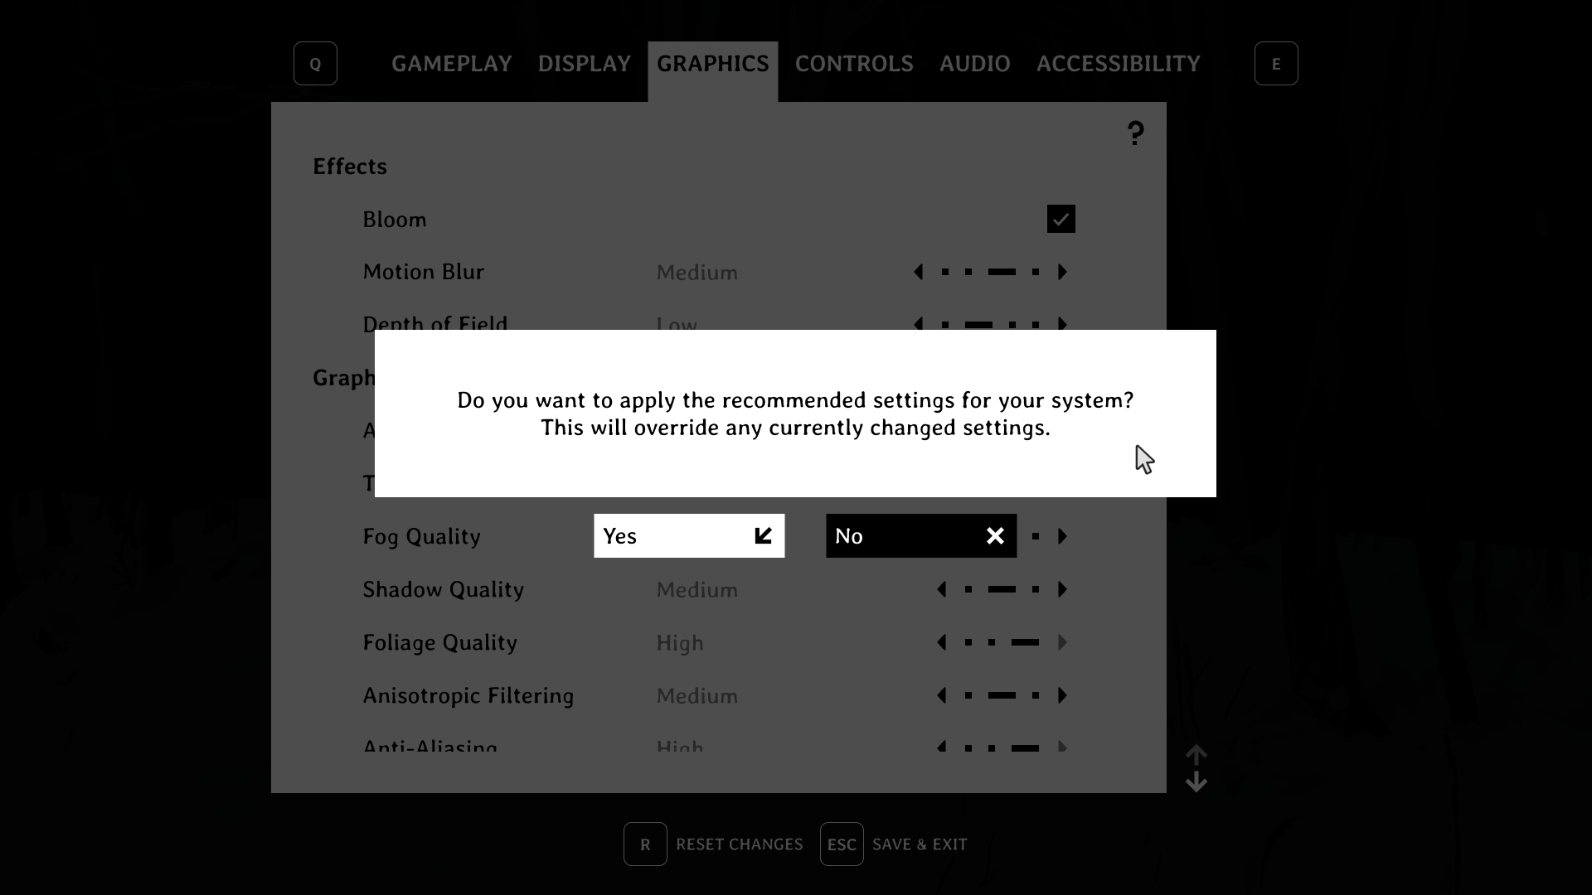1592x895 pixels.
Task: Click the Shadow Quality slider bar
Action: coord(1002,589)
